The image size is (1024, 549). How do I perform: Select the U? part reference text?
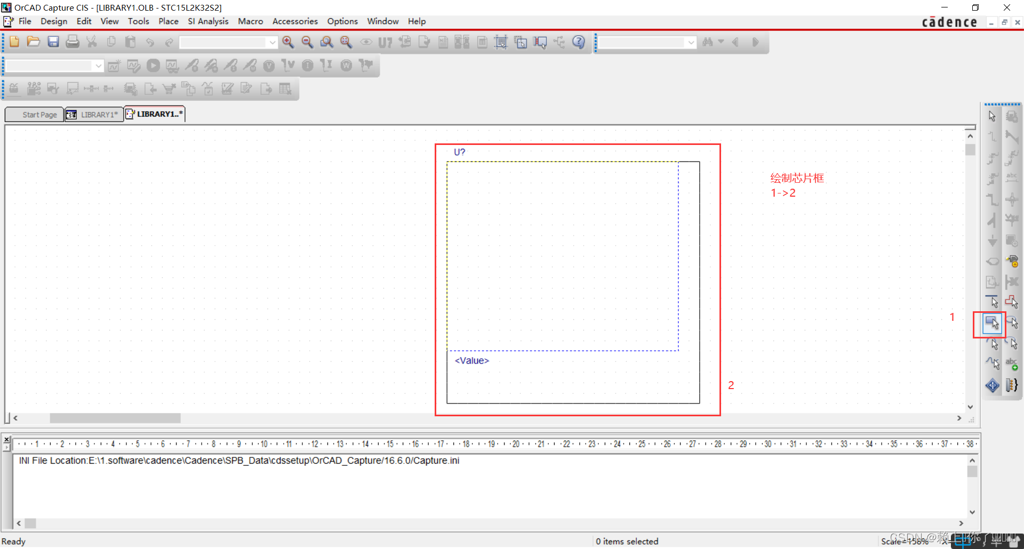click(459, 152)
